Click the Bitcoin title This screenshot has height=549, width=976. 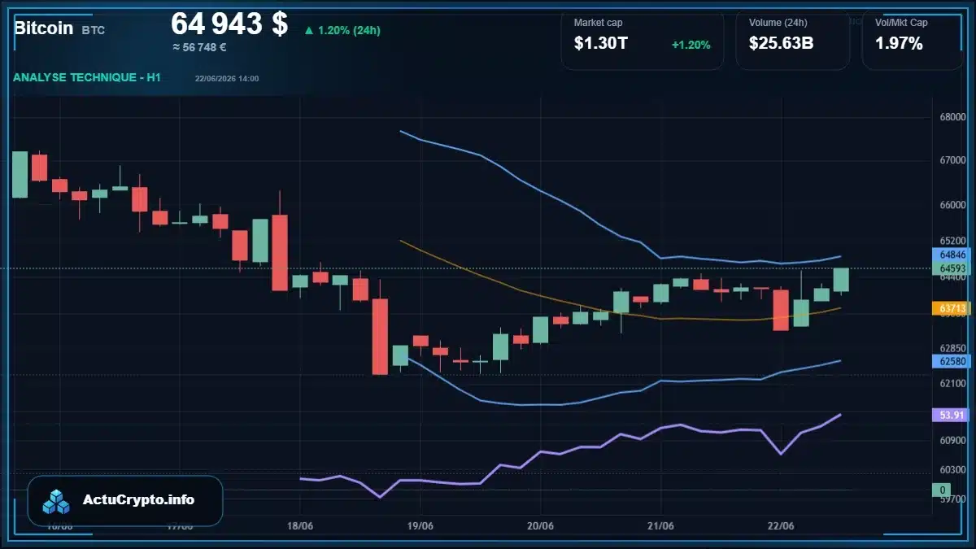43,28
